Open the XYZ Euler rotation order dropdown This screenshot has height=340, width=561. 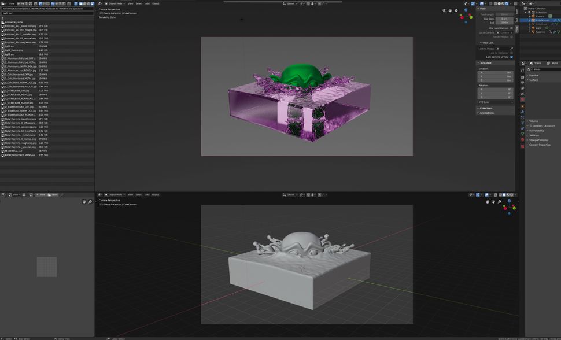(494, 102)
